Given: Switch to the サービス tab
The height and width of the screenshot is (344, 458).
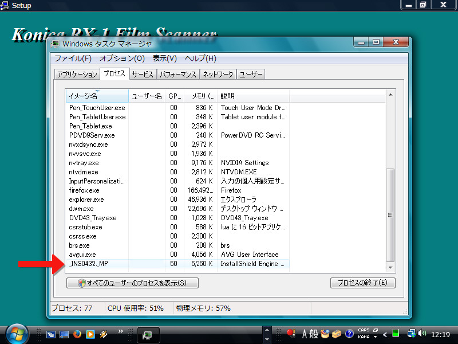Looking at the screenshot, I should pyautogui.click(x=143, y=75).
